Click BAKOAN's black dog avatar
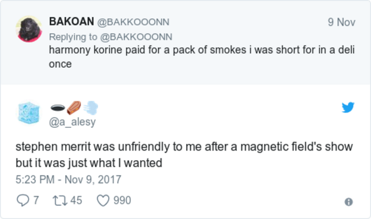This screenshot has height=219, width=371. [29, 29]
